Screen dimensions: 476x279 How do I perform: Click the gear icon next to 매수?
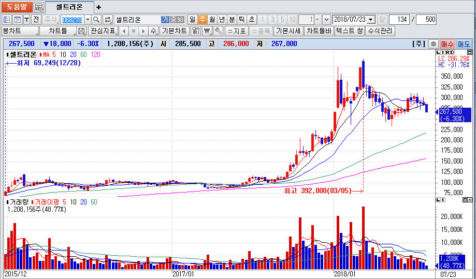coord(434,44)
